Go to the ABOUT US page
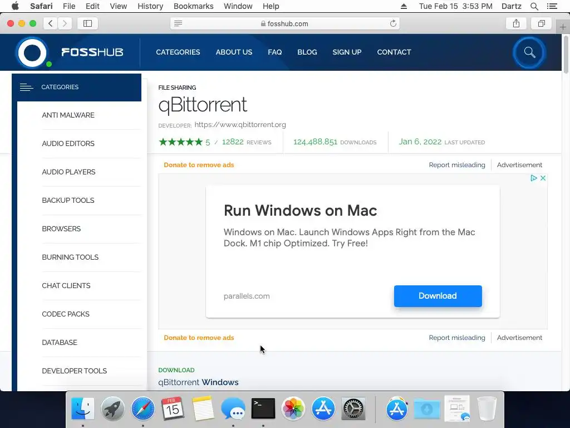 [x=234, y=52]
